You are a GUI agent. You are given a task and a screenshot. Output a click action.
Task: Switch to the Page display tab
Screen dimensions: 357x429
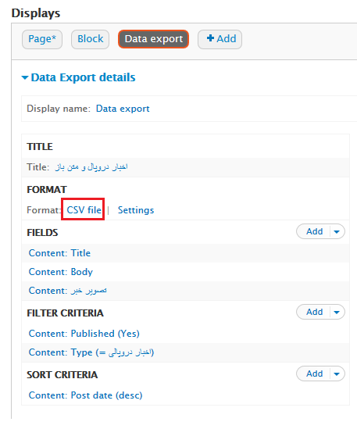[42, 39]
